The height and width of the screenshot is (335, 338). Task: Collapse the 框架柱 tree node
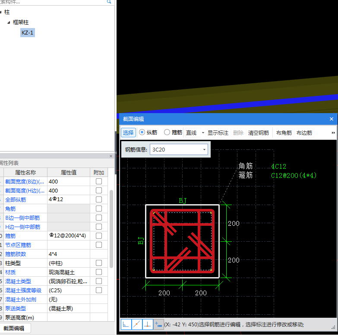tap(9, 22)
